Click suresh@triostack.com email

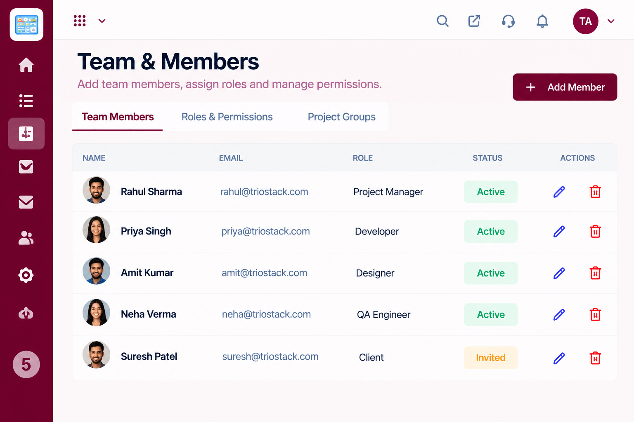(x=270, y=356)
